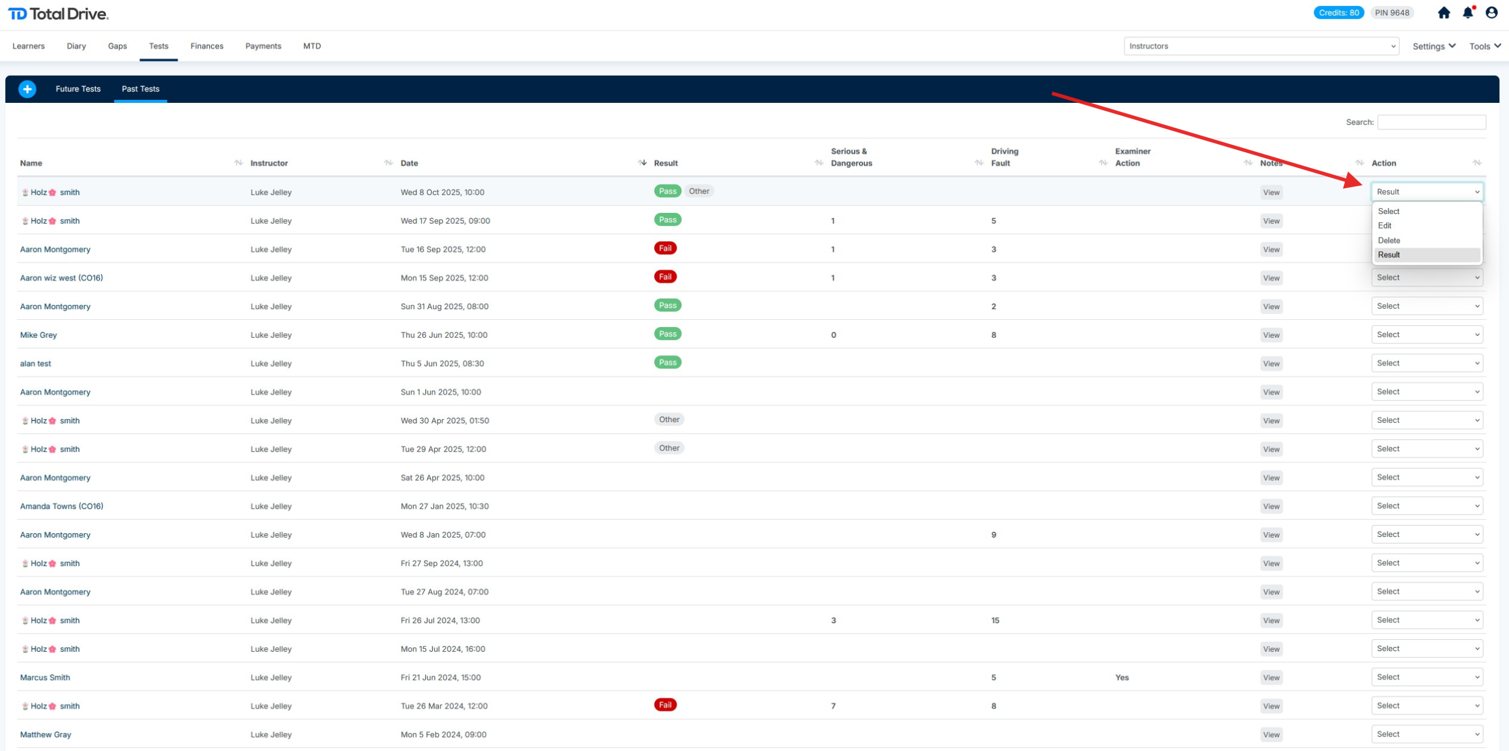Image resolution: width=1509 pixels, height=751 pixels.
Task: Go to the home icon
Action: point(1444,13)
